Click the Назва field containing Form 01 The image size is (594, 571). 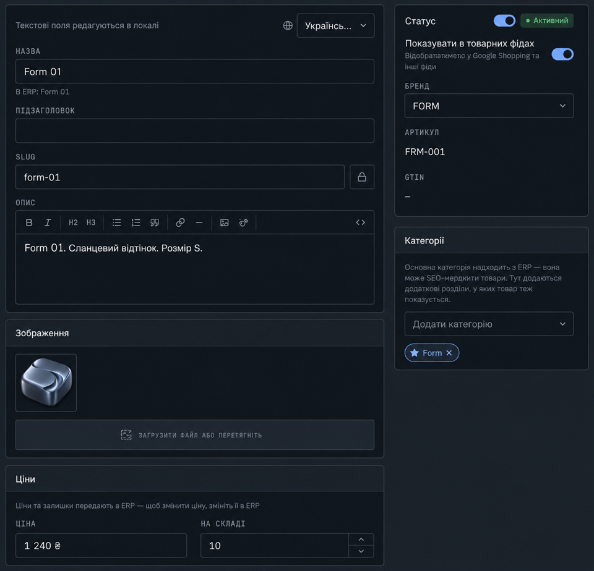(x=195, y=71)
